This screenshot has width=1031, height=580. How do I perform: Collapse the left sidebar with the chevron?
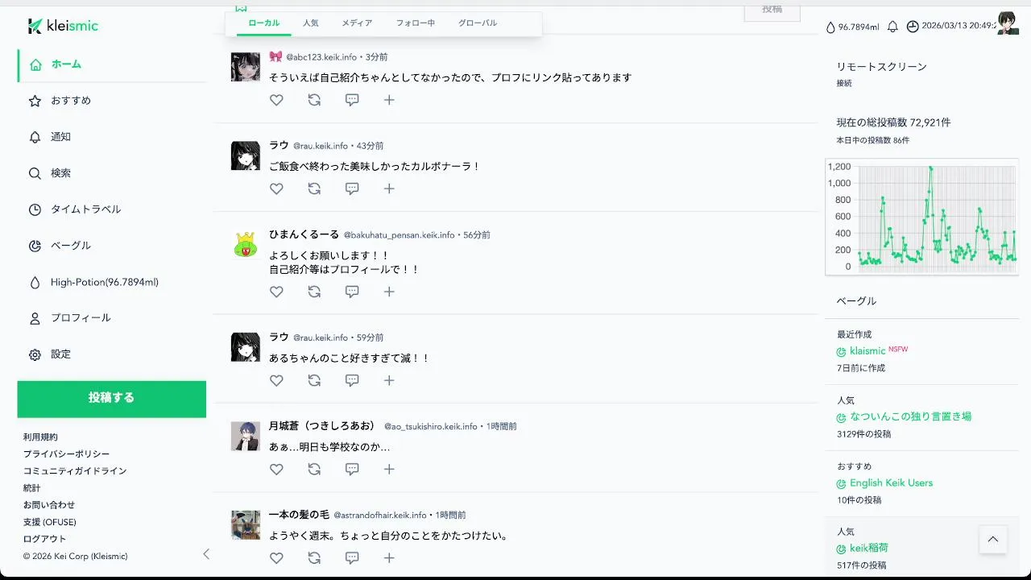coord(206,554)
